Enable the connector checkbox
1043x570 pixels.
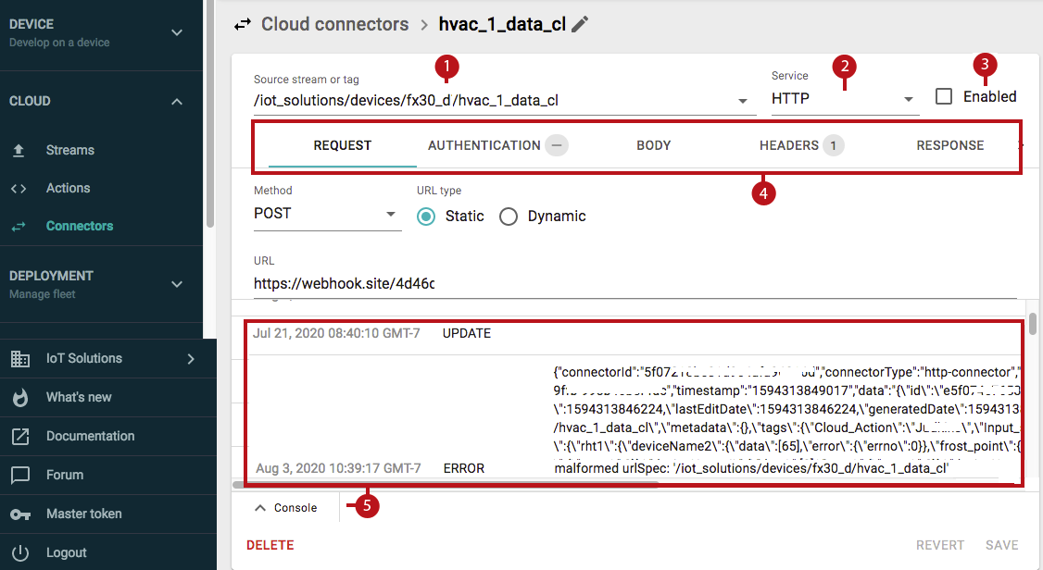[x=943, y=96]
